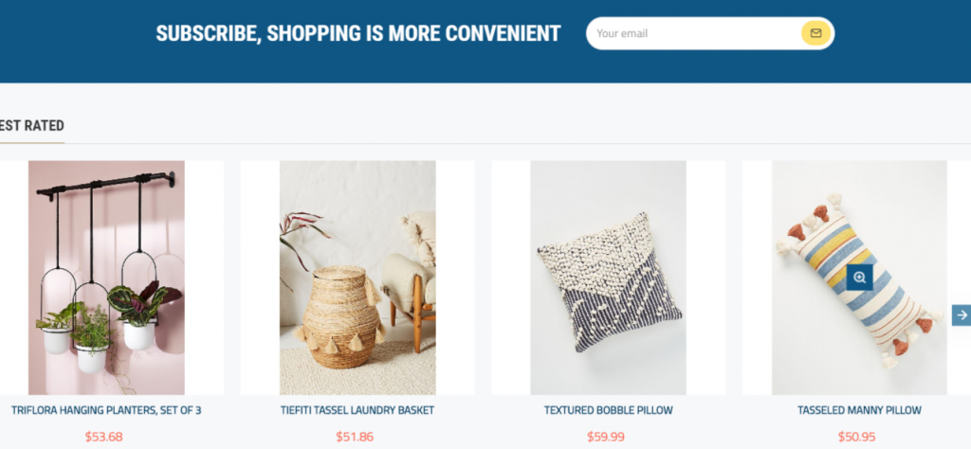Click the Textured Bobble Pillow title link
Viewport: 971px width, 449px height.
608,410
